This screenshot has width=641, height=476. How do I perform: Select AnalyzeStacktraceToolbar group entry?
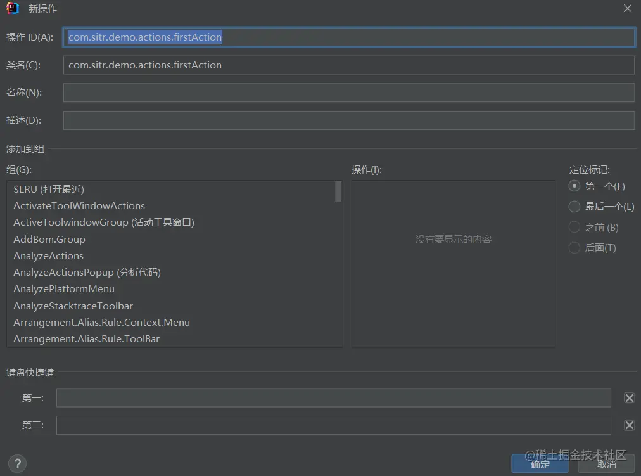(174, 306)
